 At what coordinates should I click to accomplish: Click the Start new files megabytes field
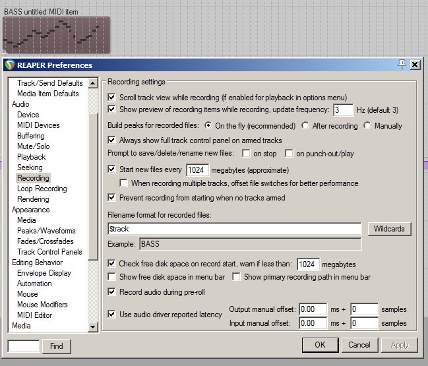click(198, 170)
